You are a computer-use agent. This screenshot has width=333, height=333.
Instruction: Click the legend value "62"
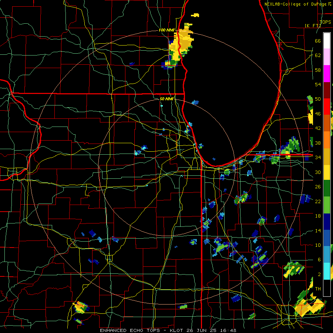point(318,55)
